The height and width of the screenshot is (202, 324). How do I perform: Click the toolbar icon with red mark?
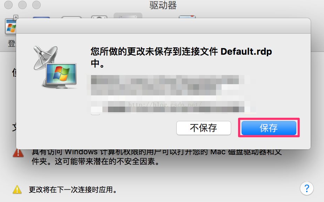pyautogui.click(x=187, y=17)
